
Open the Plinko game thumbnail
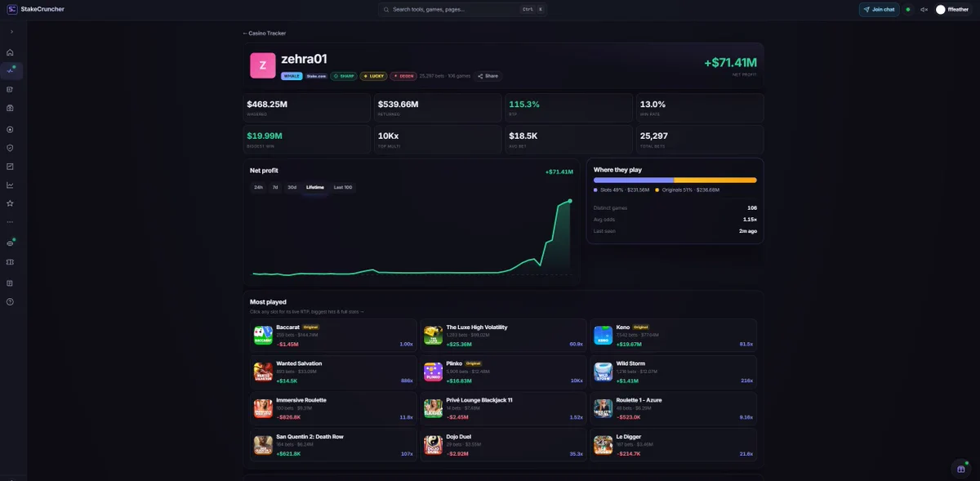pos(433,372)
